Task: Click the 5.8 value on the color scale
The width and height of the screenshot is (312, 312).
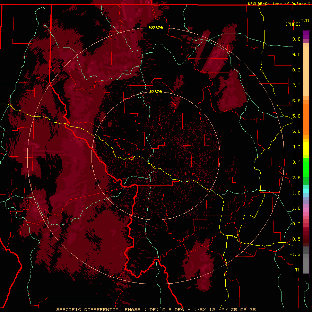Action: pyautogui.click(x=296, y=116)
